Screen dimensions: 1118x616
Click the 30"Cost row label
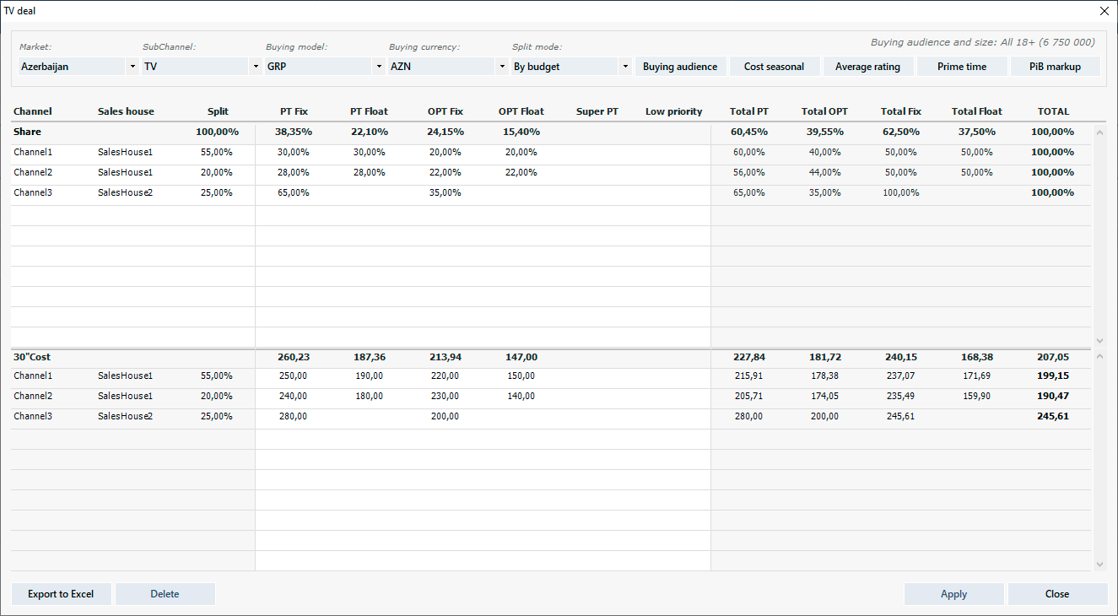pos(32,357)
